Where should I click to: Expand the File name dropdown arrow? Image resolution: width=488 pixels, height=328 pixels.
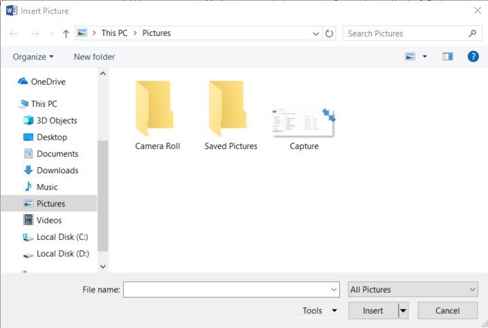coord(334,290)
